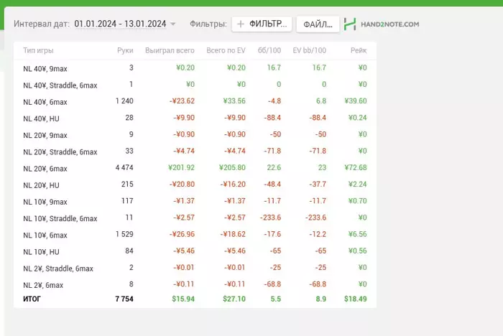Click rake value ¥72.68
The width and height of the screenshot is (503, 336).
tap(356, 167)
